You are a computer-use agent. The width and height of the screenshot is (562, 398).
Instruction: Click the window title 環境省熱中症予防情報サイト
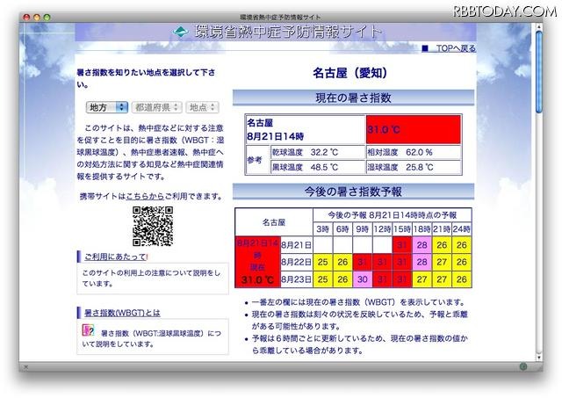pyautogui.click(x=280, y=18)
